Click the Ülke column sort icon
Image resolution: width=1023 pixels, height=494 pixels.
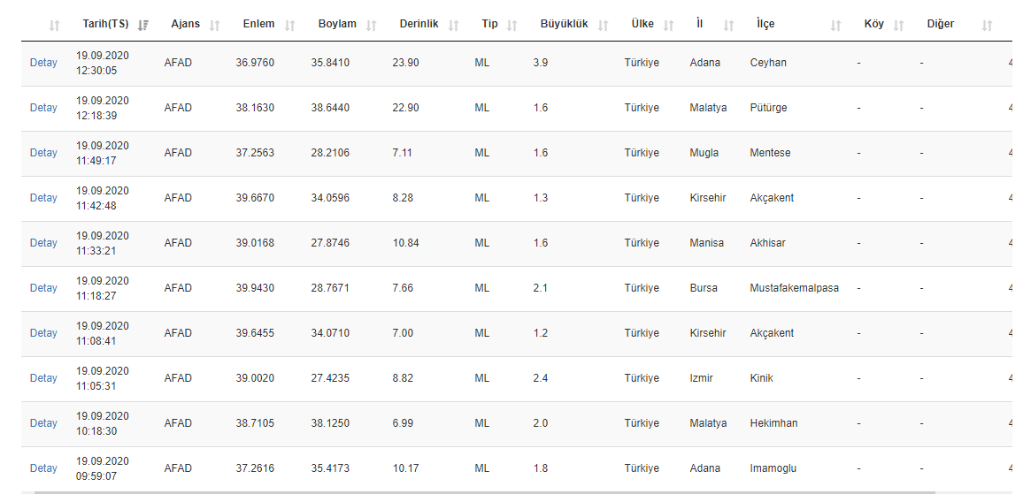(x=668, y=26)
